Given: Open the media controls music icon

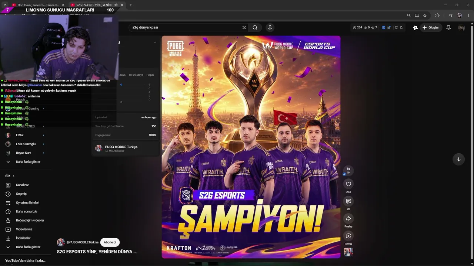Looking at the screenshot, I should click(x=450, y=16).
